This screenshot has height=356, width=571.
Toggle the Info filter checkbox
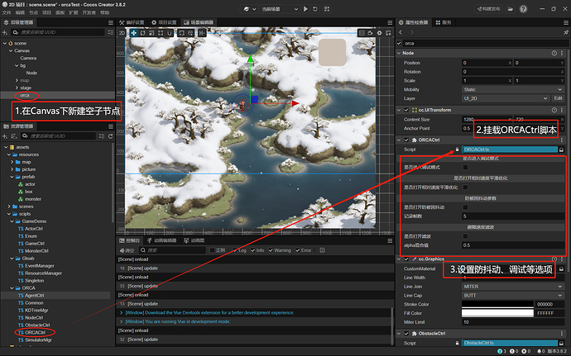click(252, 250)
